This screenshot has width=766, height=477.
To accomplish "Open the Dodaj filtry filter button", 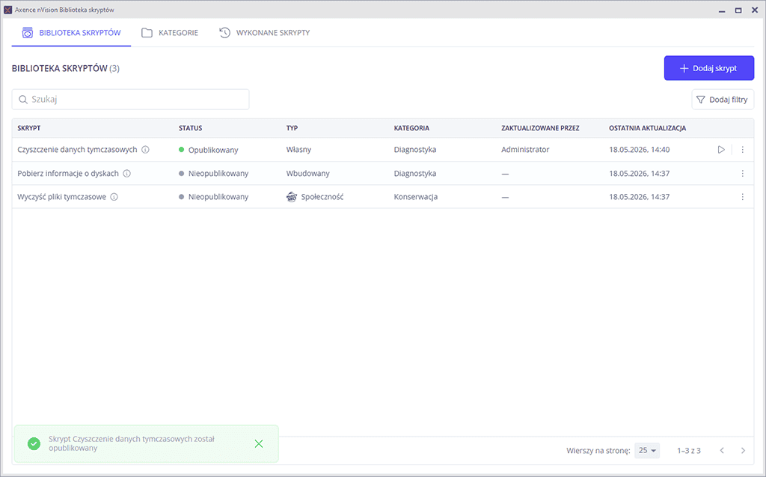I will click(723, 100).
